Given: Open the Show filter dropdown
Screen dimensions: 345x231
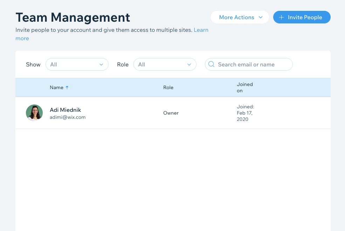Looking at the screenshot, I should click(77, 64).
